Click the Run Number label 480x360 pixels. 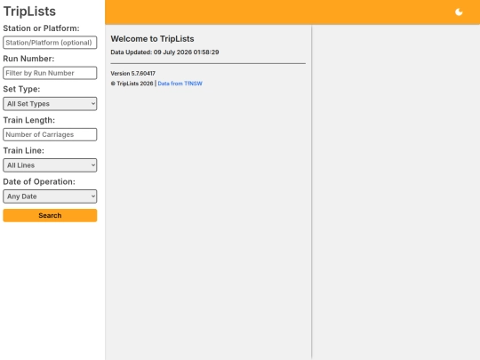pyautogui.click(x=28, y=59)
